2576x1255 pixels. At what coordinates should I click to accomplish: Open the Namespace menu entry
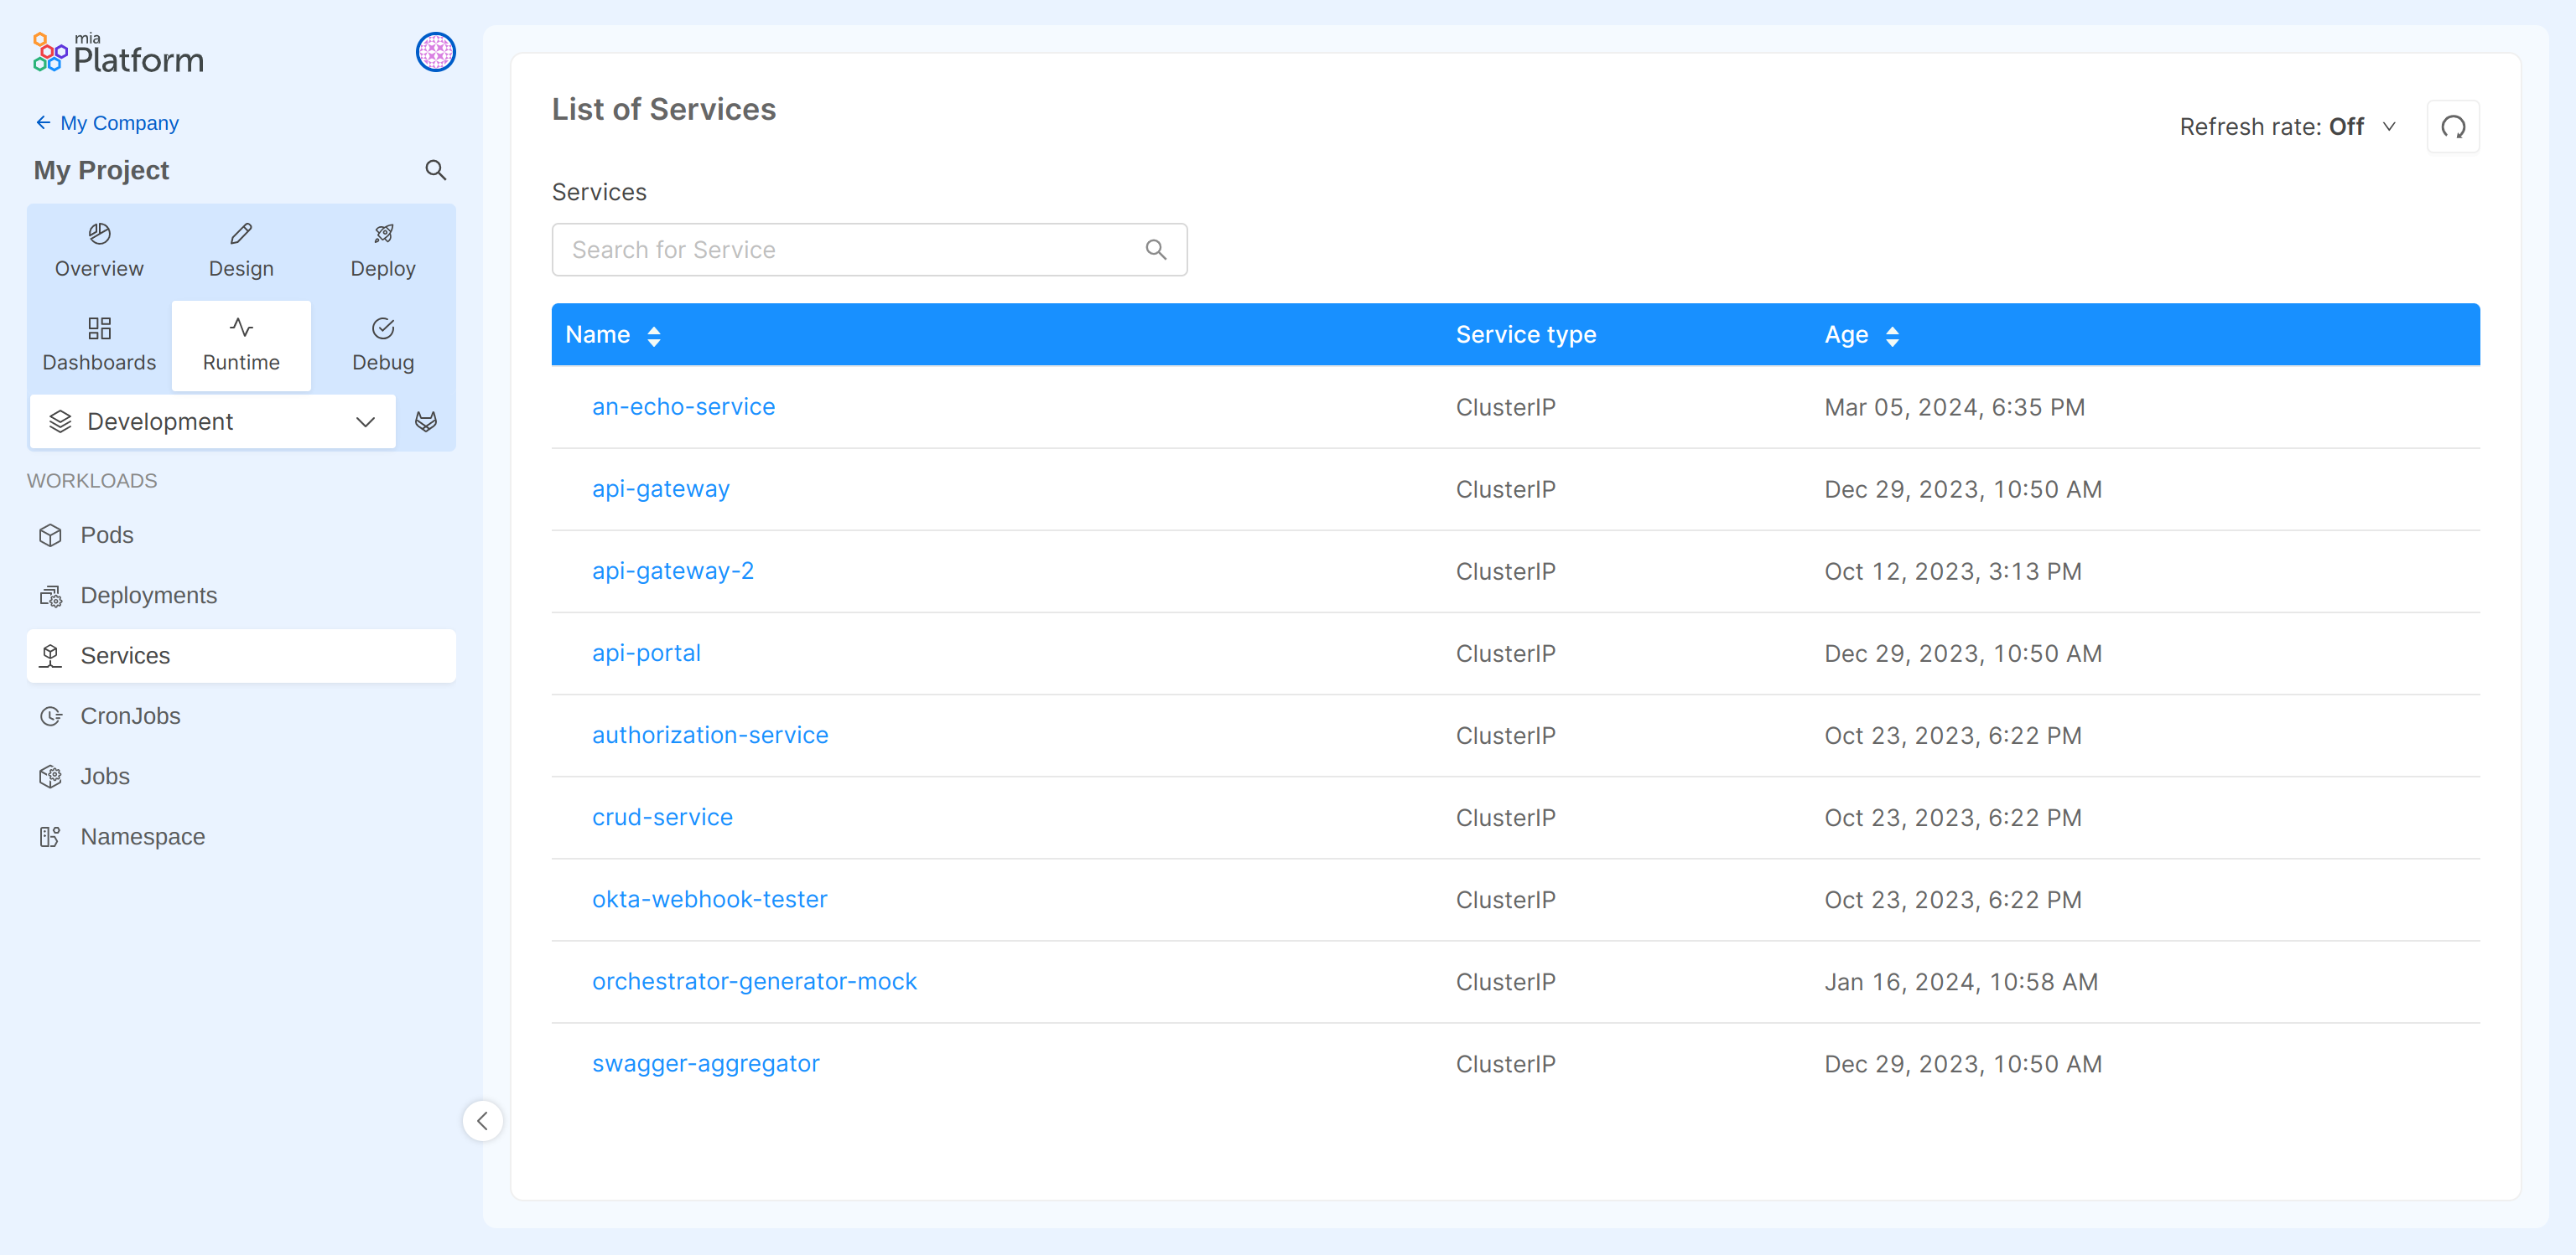click(x=143, y=836)
